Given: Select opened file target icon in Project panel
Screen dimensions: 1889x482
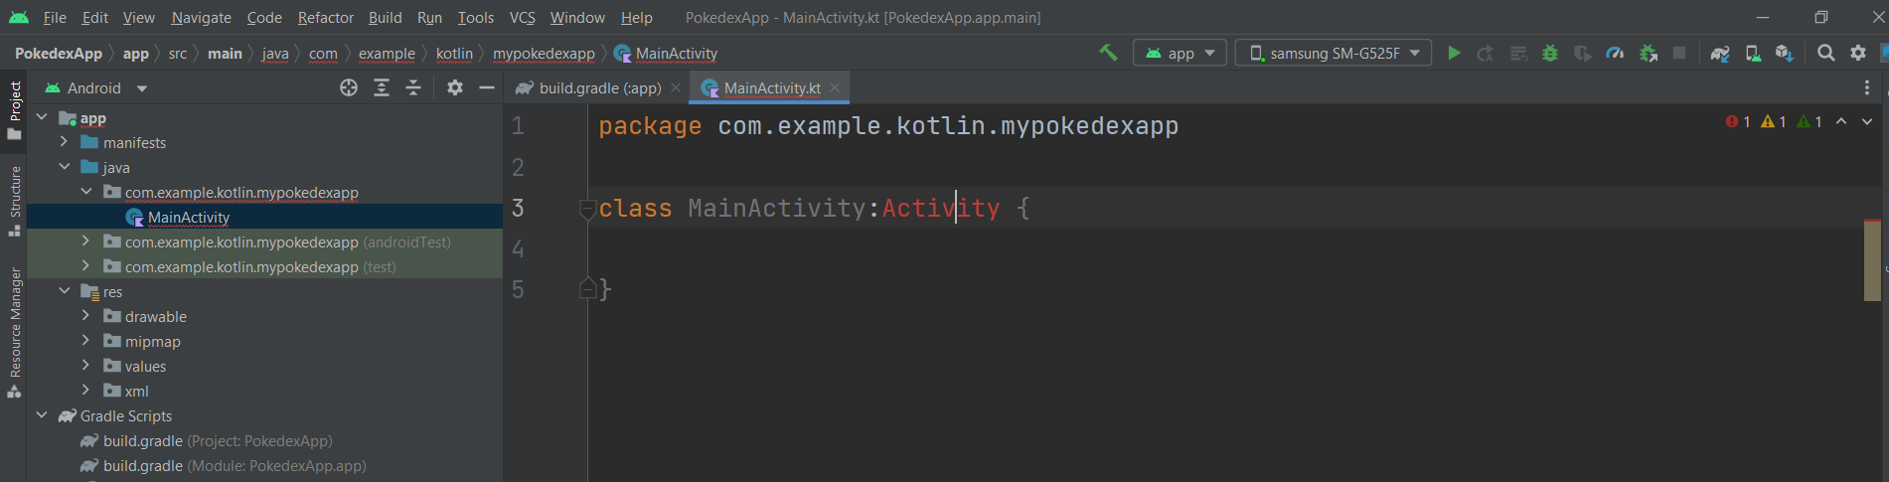Looking at the screenshot, I should (x=349, y=88).
